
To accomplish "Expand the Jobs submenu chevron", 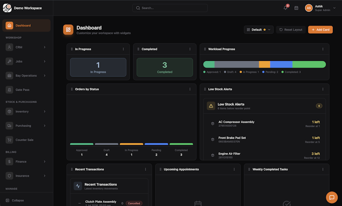I will point(45,61).
